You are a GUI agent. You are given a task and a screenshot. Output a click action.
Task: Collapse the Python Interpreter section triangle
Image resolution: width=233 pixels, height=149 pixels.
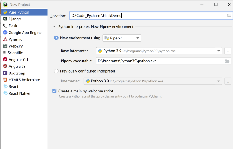pos(54,27)
